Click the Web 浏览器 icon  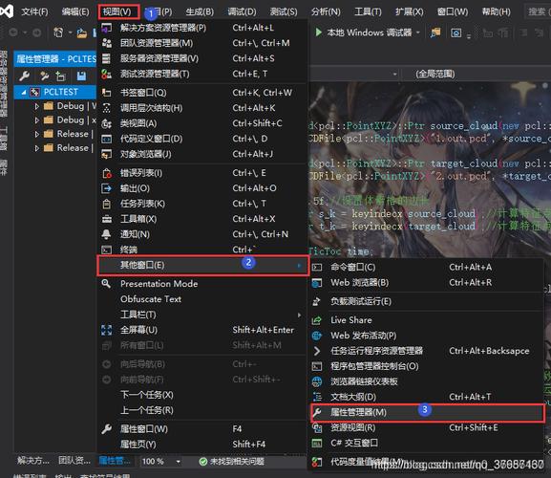pos(317,283)
